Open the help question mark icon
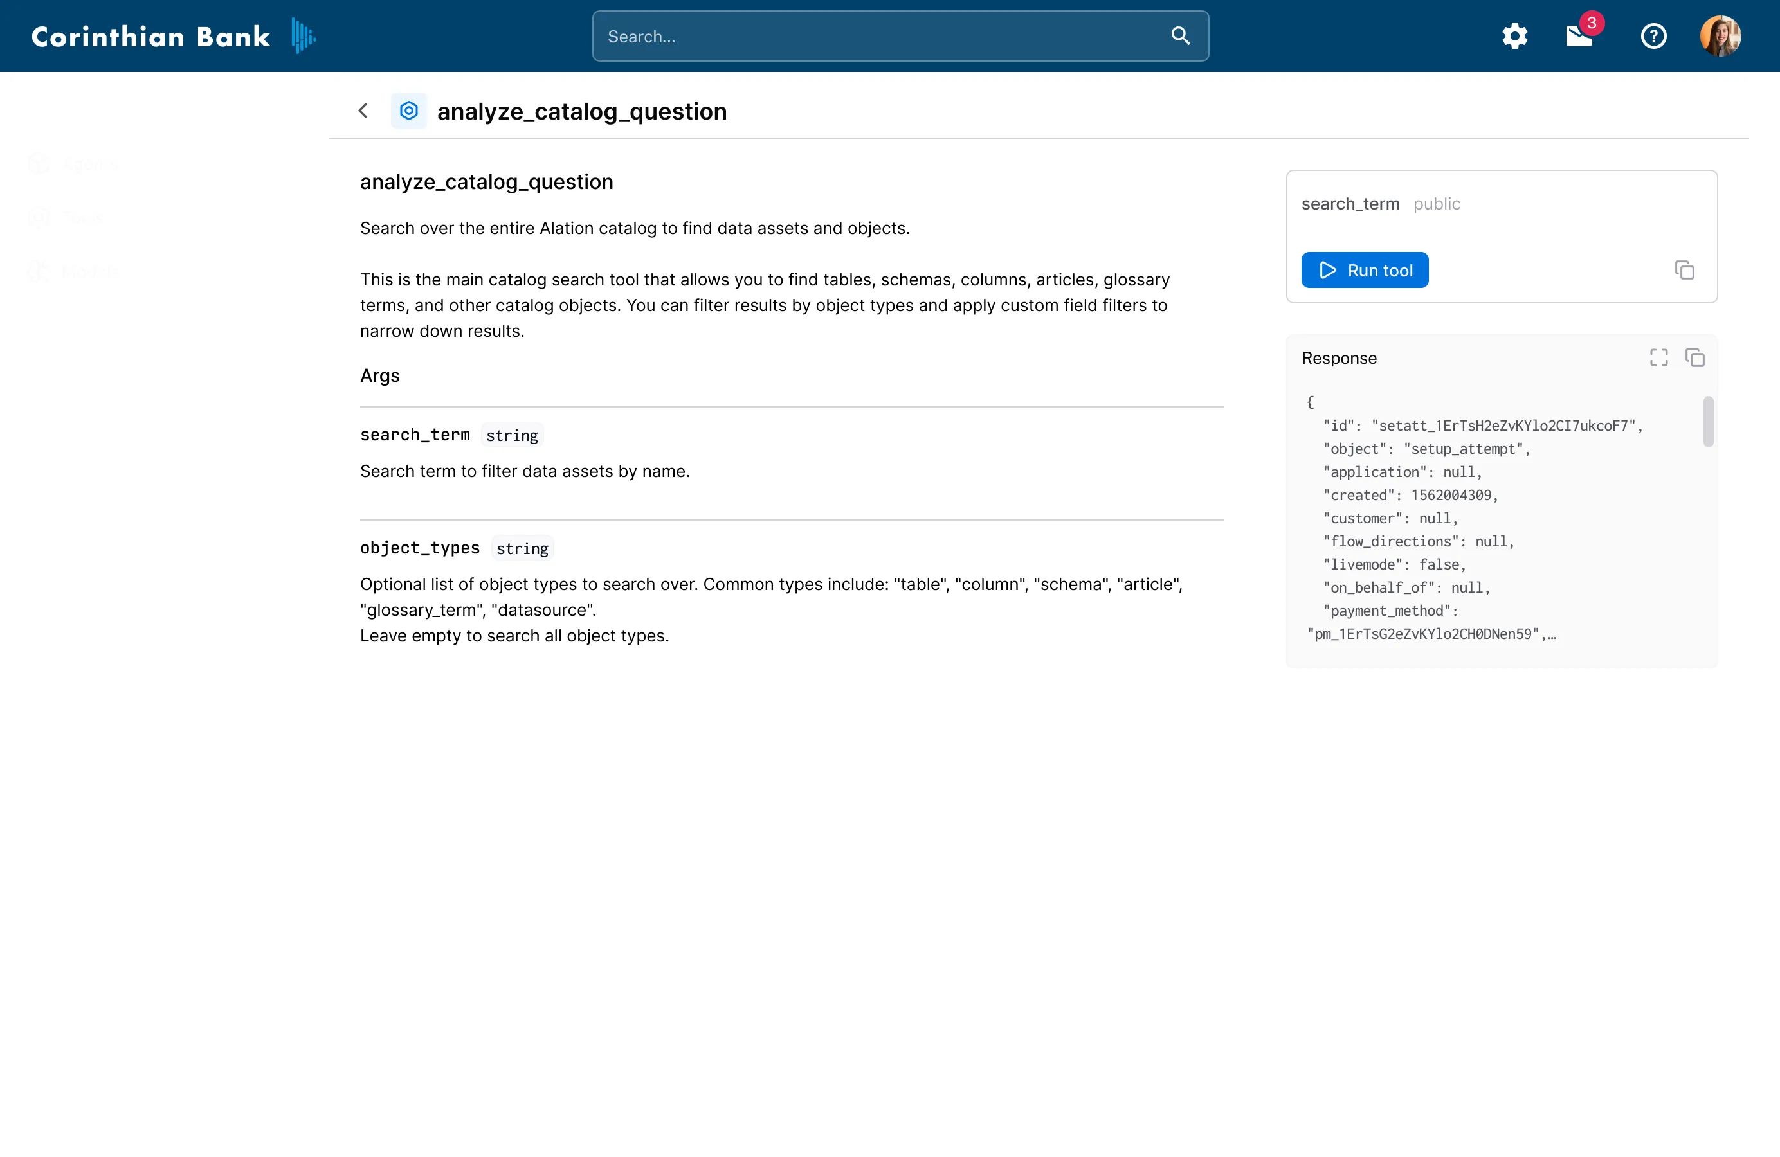 [1653, 36]
